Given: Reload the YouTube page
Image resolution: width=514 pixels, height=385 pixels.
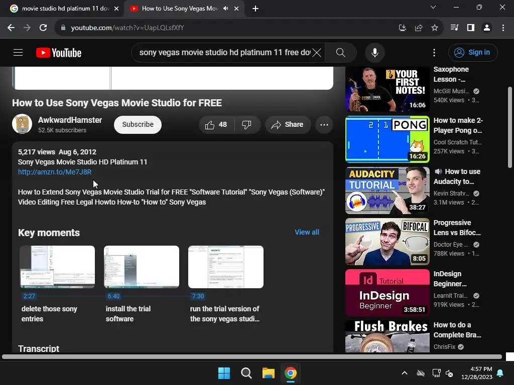Looking at the screenshot, I should 43,28.
